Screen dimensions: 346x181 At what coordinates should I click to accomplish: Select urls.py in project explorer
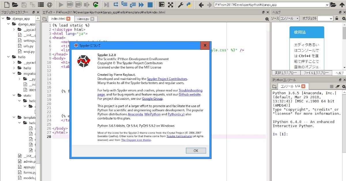click(x=28, y=46)
